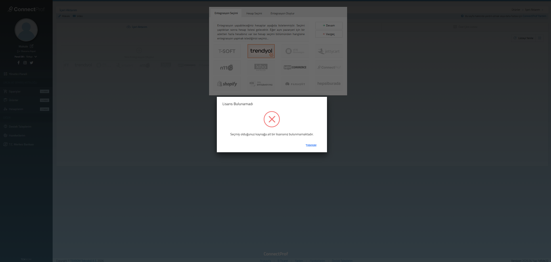Viewport: 551px width, 262px height.
Task: Open the grid view icon beside Listeyi Yenile
Action: (539, 38)
